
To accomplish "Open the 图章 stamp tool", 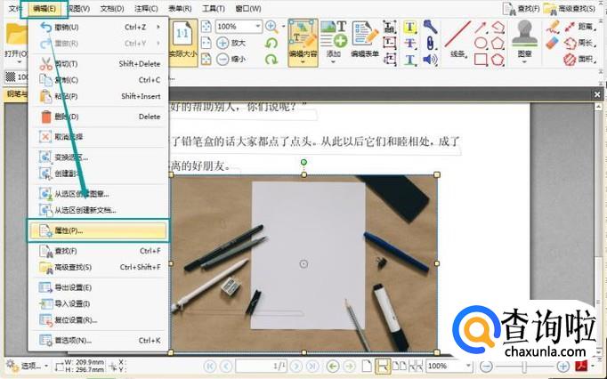I will coord(524,42).
